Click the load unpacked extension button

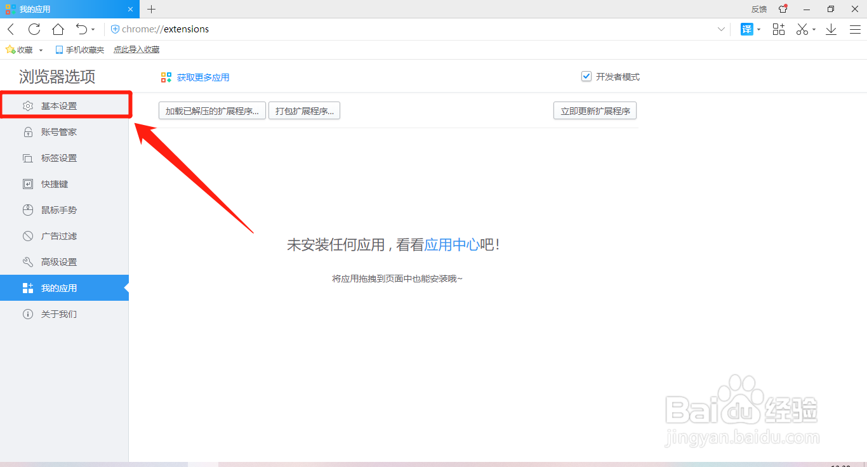pos(212,110)
